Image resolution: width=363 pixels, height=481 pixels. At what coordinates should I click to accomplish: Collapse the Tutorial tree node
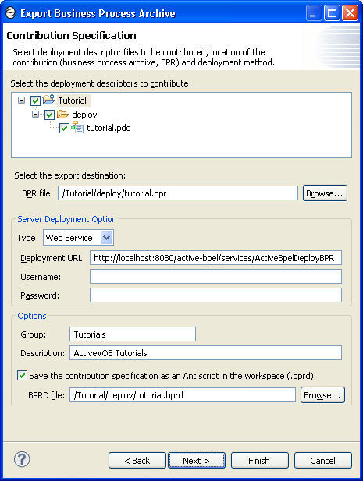tap(21, 101)
